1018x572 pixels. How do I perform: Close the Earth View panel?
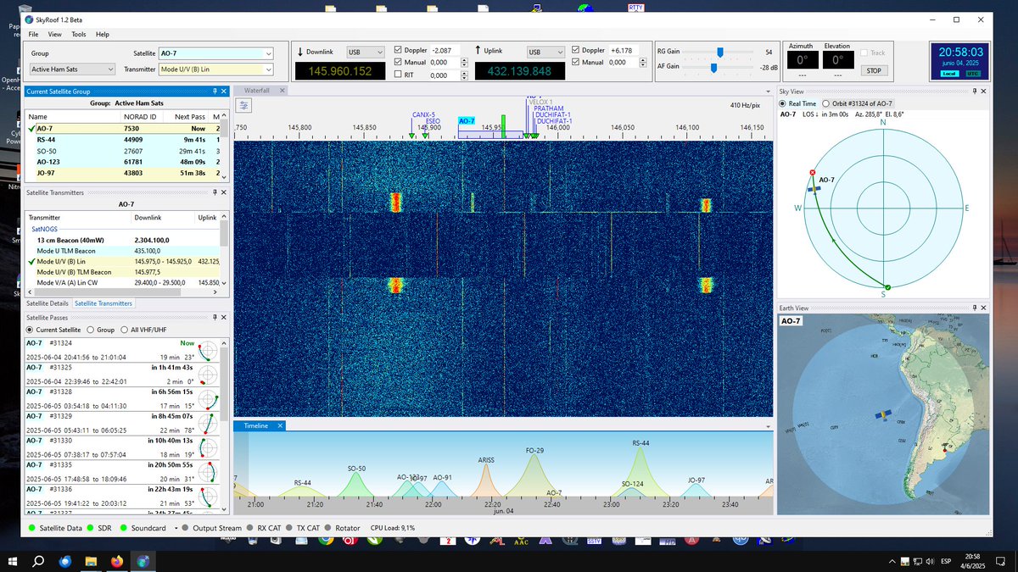click(x=983, y=308)
